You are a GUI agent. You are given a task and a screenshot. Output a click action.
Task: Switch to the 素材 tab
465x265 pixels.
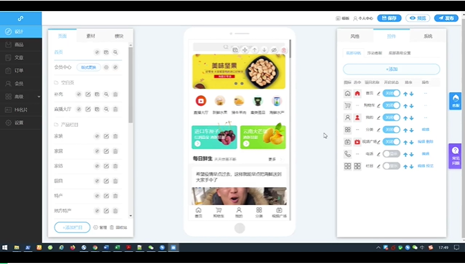[x=91, y=36]
